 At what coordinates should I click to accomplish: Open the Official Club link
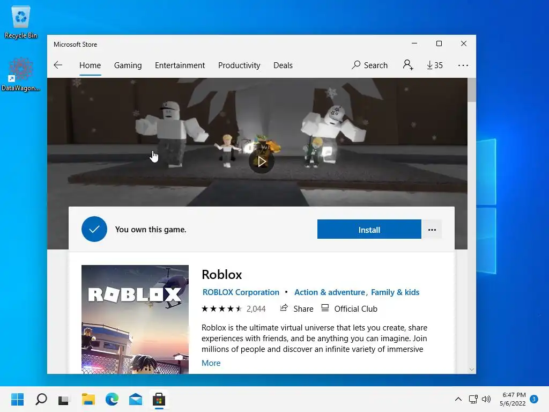coord(350,308)
